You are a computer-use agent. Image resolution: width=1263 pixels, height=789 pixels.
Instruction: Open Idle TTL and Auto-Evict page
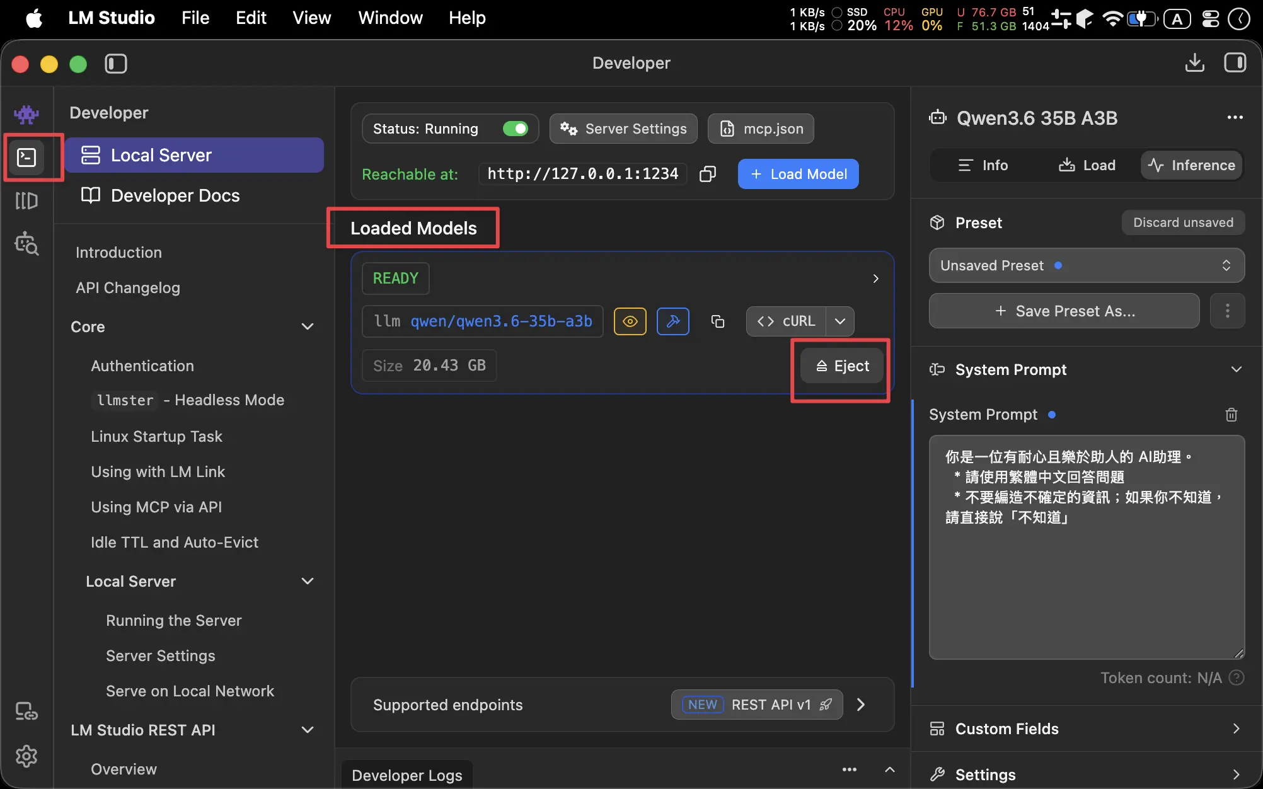tap(175, 543)
